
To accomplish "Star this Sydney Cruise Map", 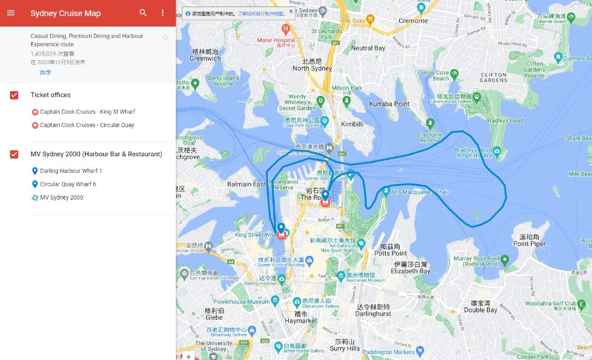I will pyautogui.click(x=165, y=37).
